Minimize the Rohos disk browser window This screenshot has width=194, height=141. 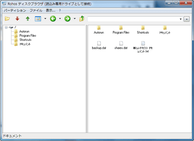169,3
